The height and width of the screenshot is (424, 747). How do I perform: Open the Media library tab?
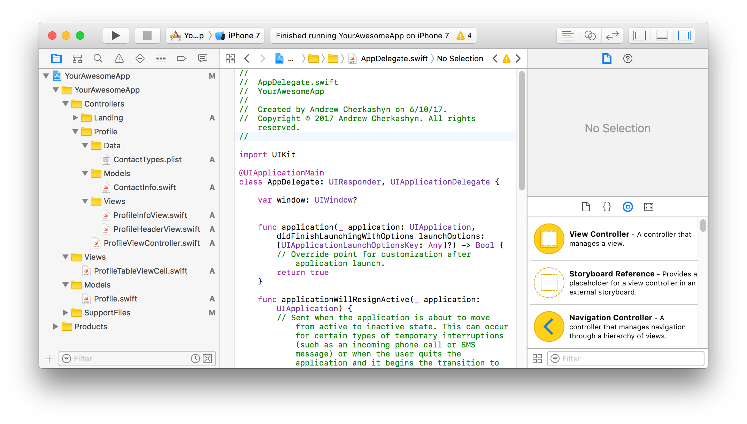pos(649,207)
